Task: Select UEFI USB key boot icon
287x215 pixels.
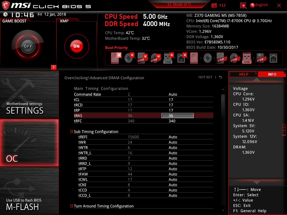Action: click(168, 58)
